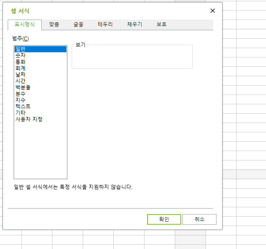The width and height of the screenshot is (266, 249).
Task: Switch to the 보호 tab
Action: [x=162, y=25]
